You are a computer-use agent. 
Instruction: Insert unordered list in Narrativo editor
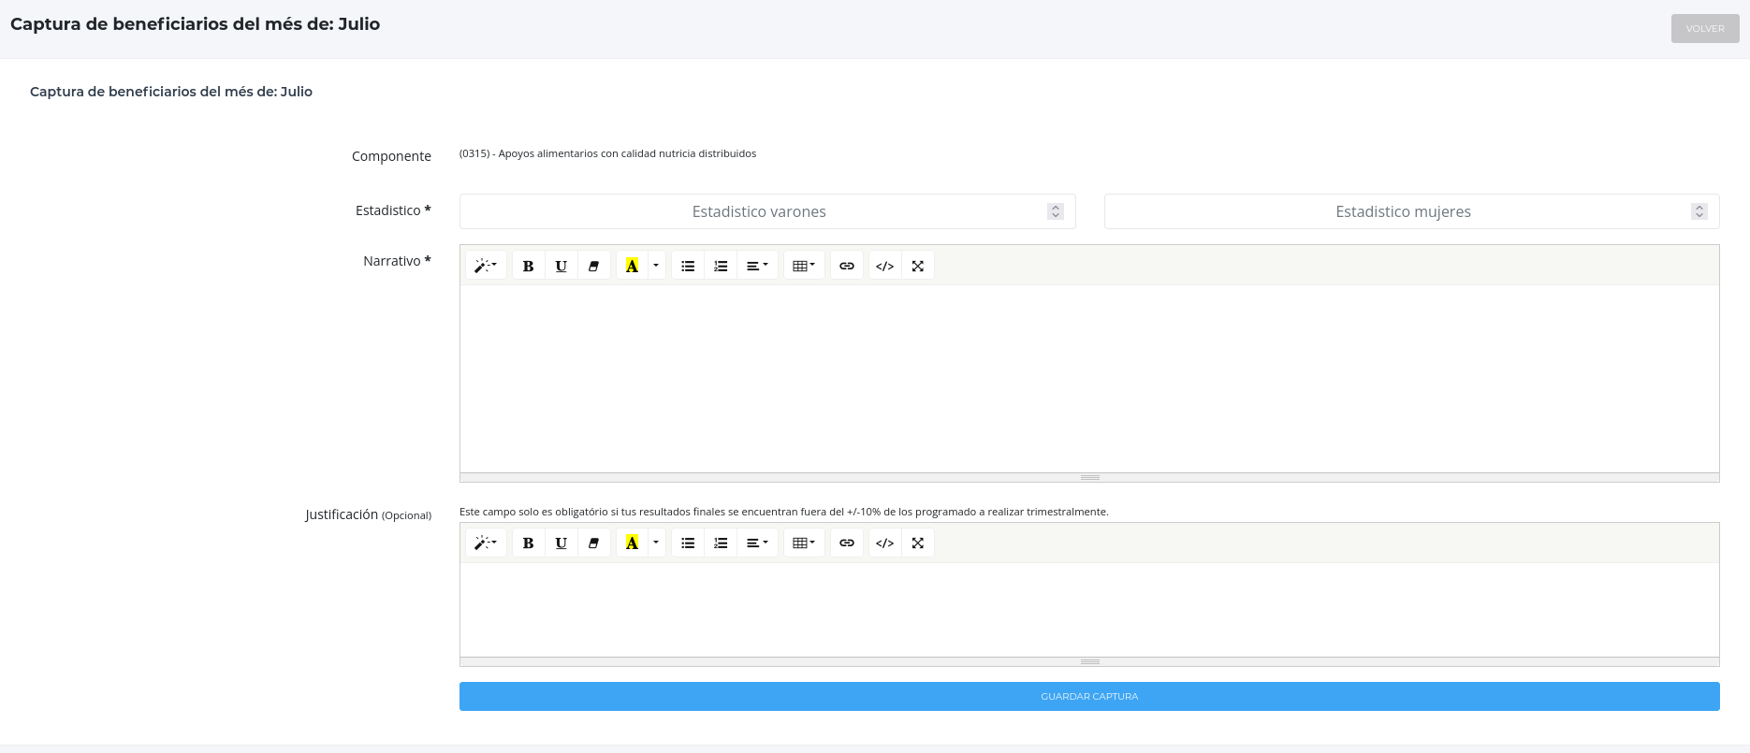(x=688, y=266)
